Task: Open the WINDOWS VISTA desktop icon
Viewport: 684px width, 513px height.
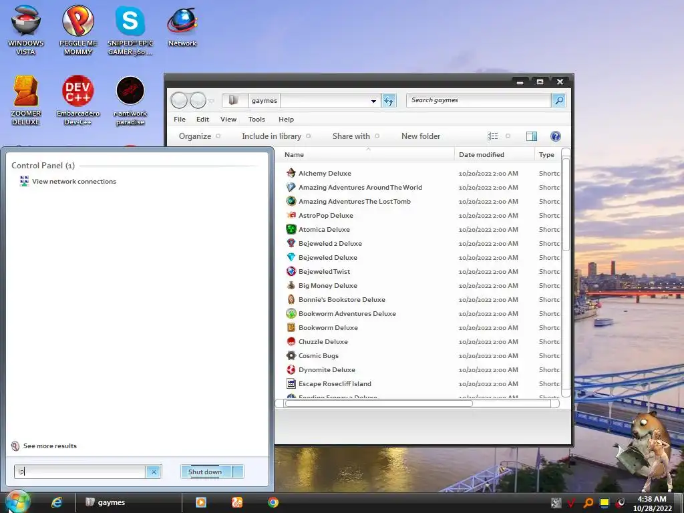Action: pyautogui.click(x=26, y=29)
